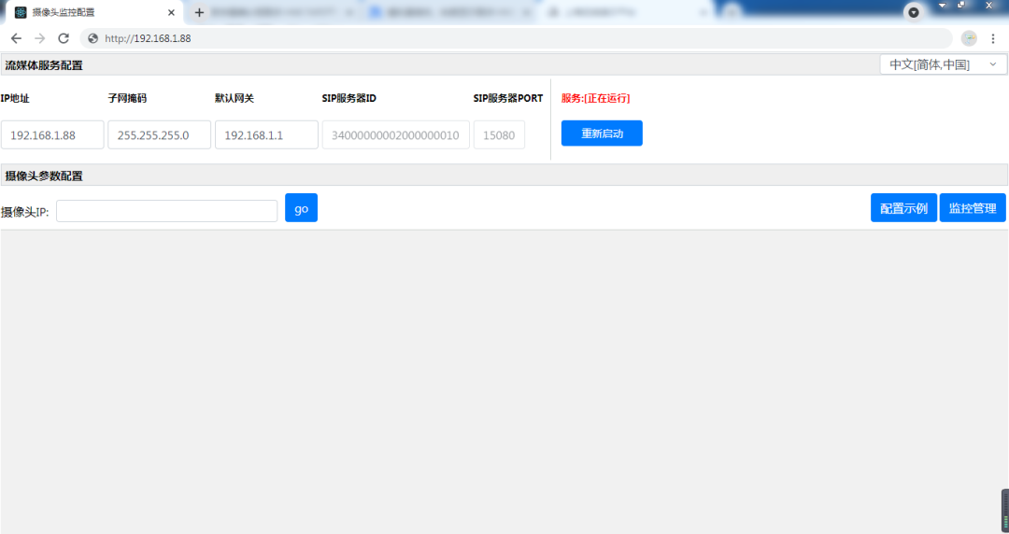Open 配置示例 configuration example

click(x=903, y=208)
